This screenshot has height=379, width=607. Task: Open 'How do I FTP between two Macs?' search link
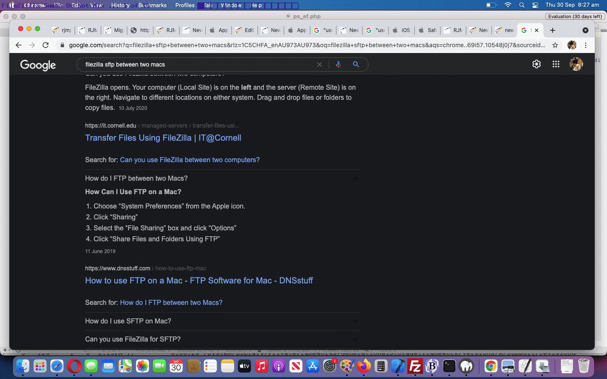click(x=171, y=303)
